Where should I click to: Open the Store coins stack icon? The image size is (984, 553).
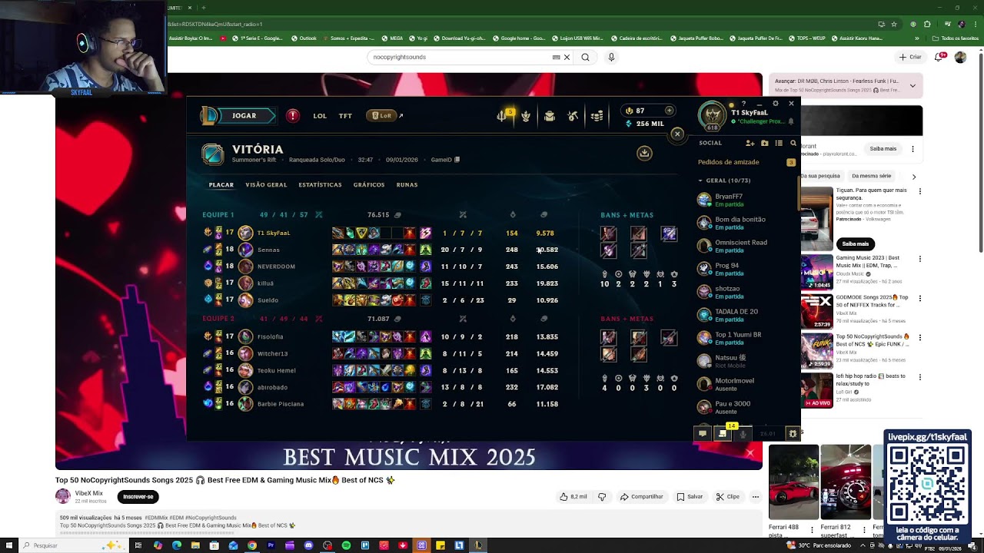(x=597, y=116)
